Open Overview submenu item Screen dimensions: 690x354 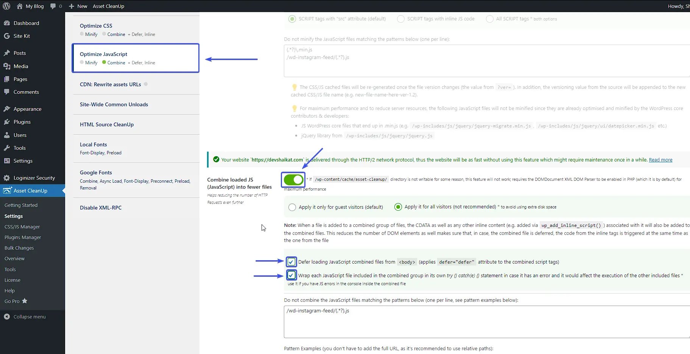pyautogui.click(x=14, y=259)
